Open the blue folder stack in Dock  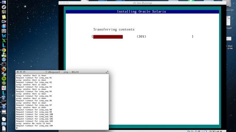[x=4, y=124]
